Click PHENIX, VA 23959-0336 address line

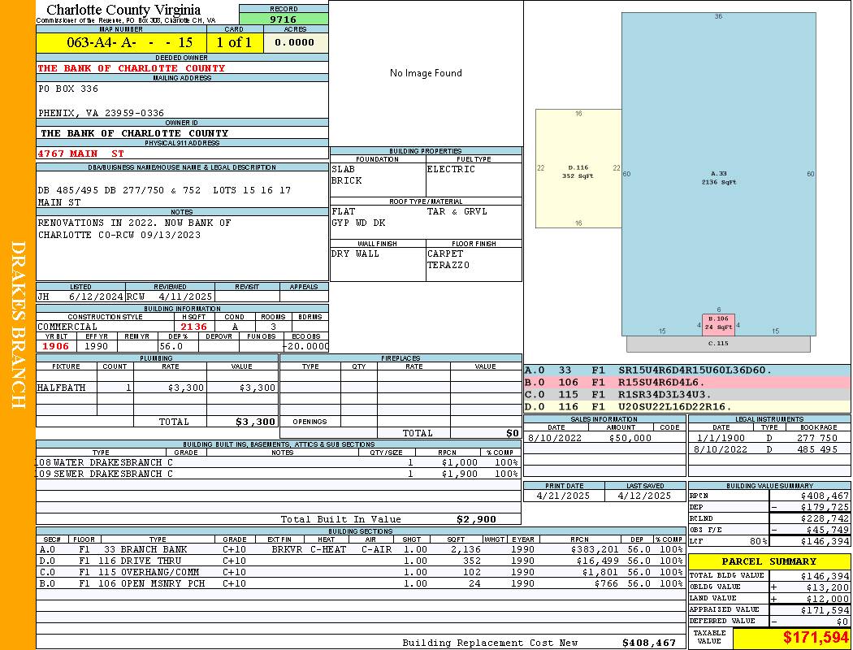(101, 113)
